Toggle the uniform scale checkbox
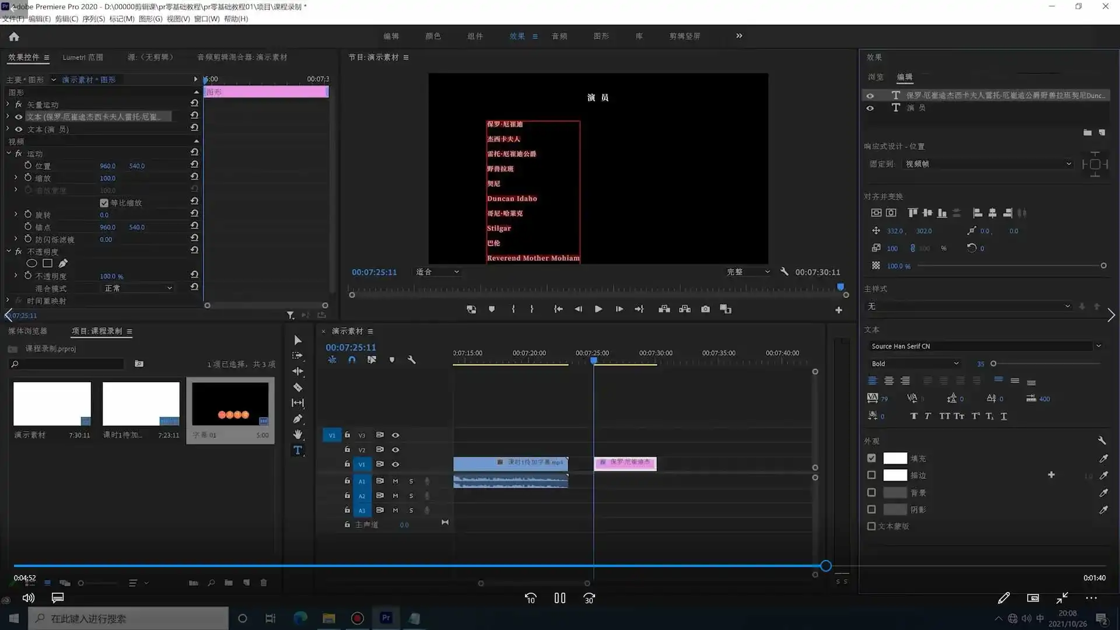This screenshot has width=1120, height=630. pyautogui.click(x=104, y=203)
